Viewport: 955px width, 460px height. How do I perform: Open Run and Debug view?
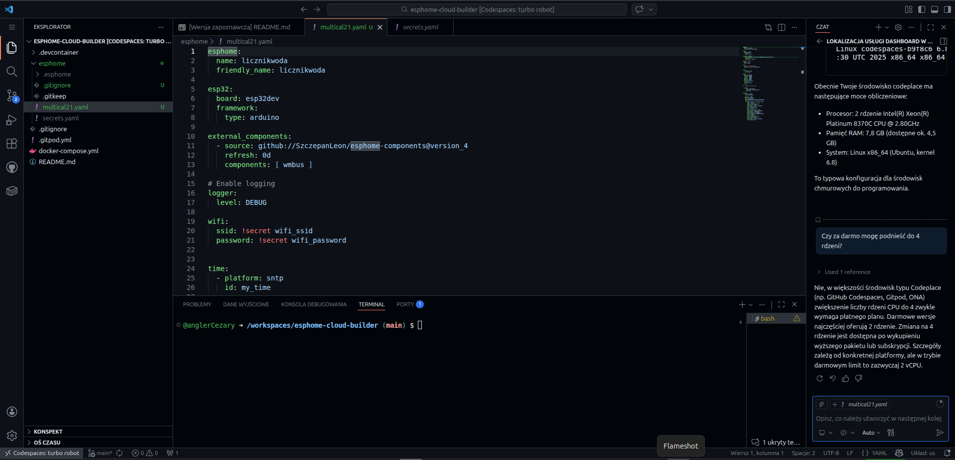pos(12,120)
